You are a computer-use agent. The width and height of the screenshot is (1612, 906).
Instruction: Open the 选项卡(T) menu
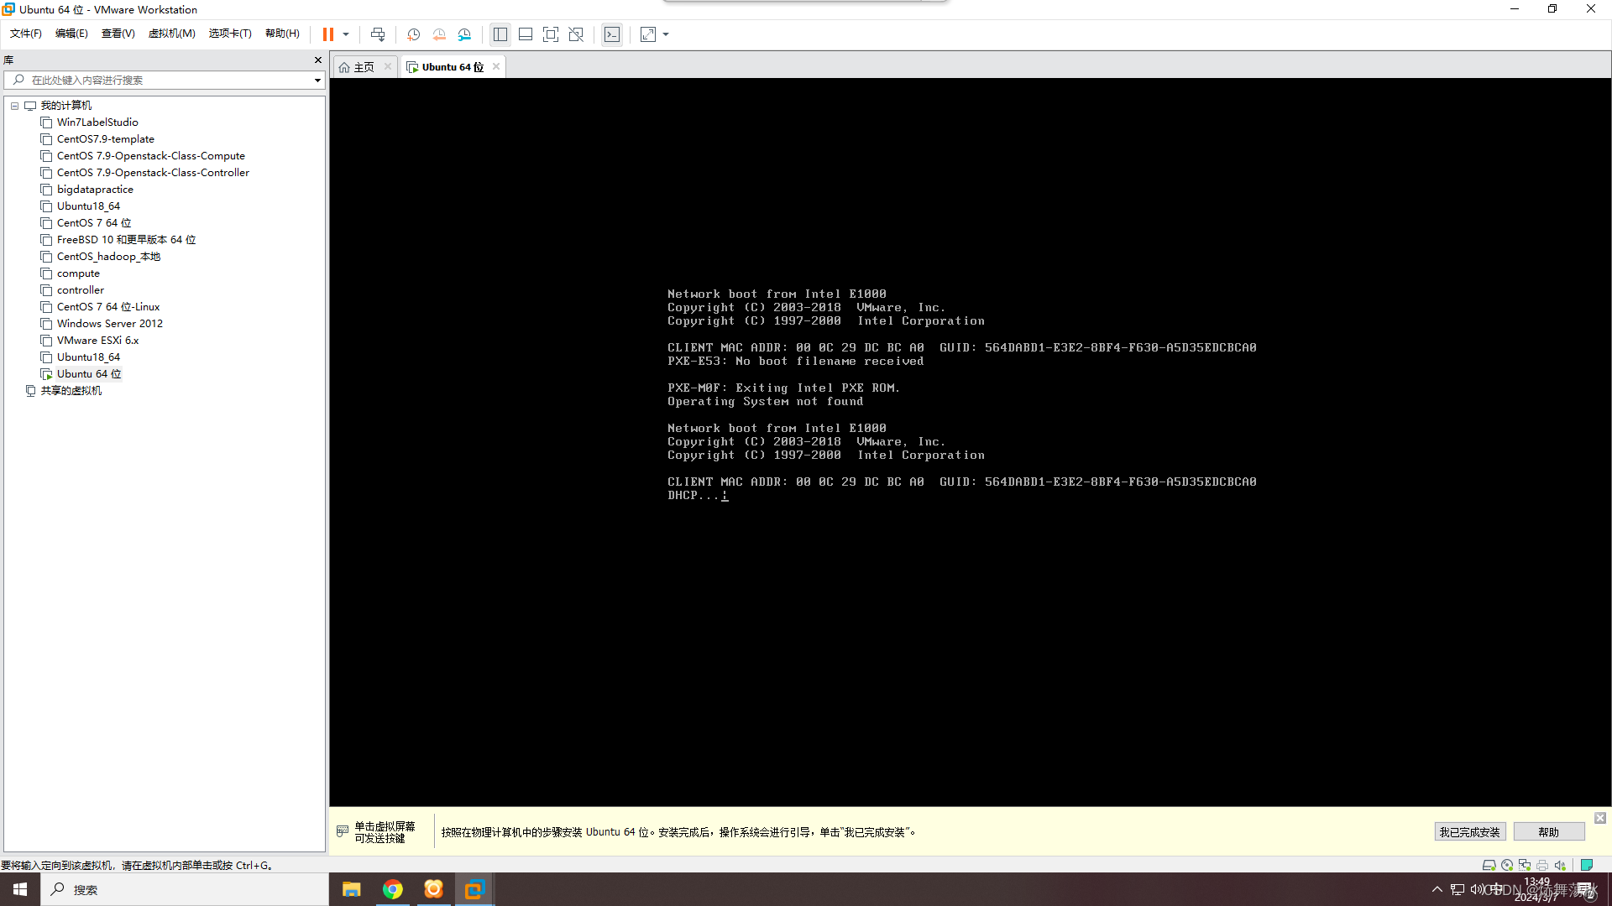[x=230, y=34]
